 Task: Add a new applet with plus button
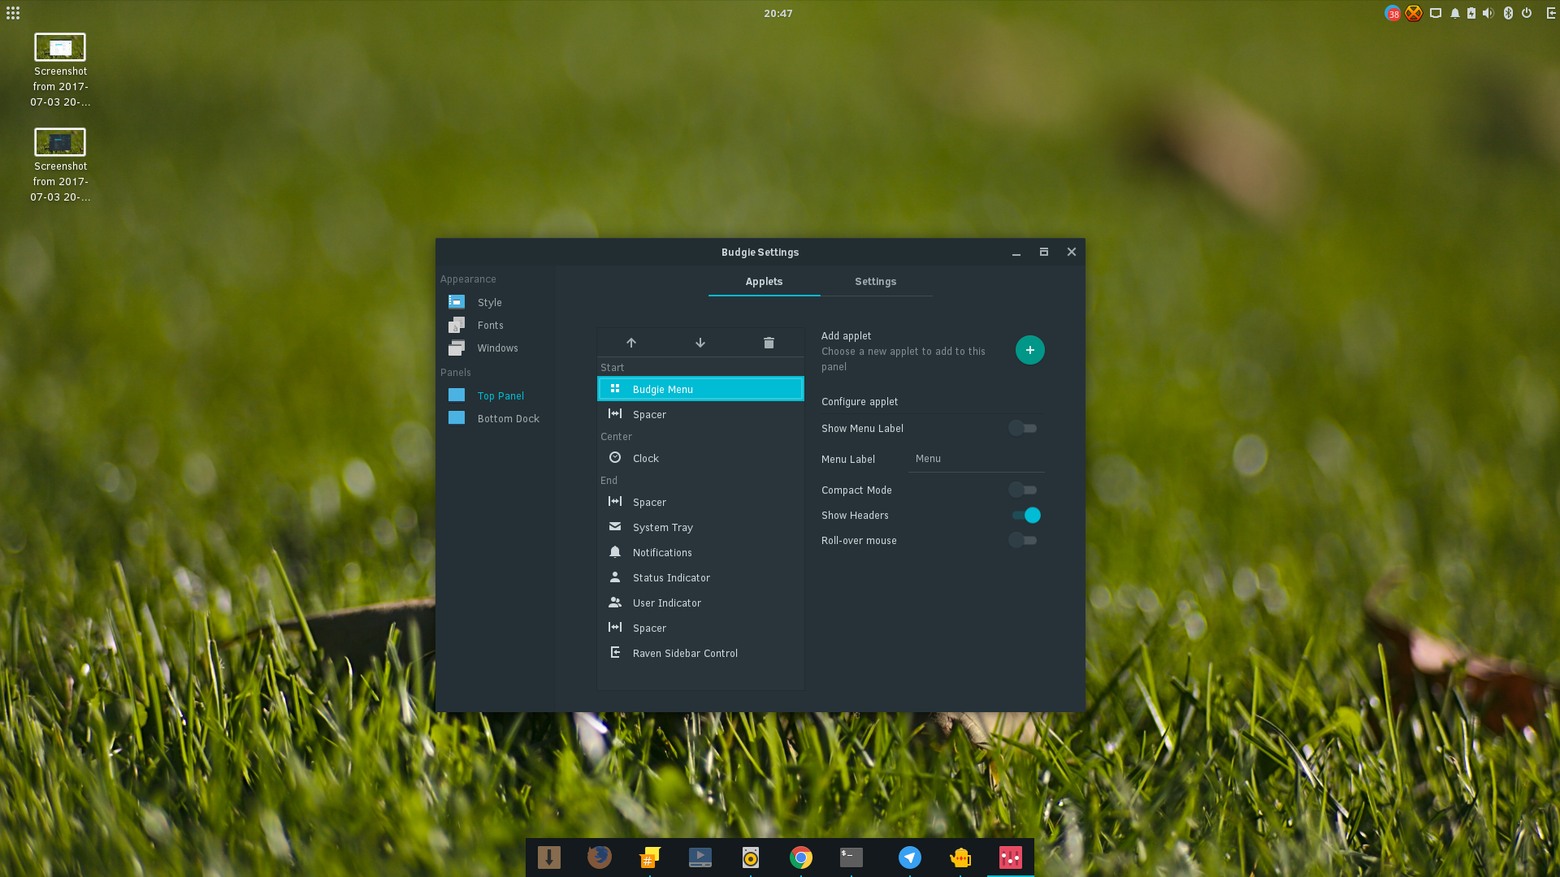click(1029, 350)
